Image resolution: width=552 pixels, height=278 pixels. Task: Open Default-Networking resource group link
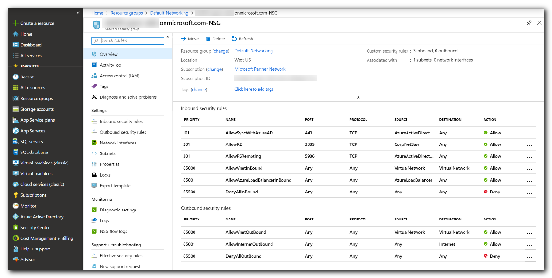[253, 51]
